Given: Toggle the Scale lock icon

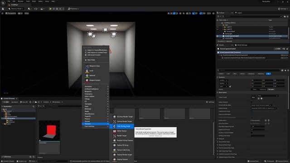Looking at the screenshot, I should 230,86.
